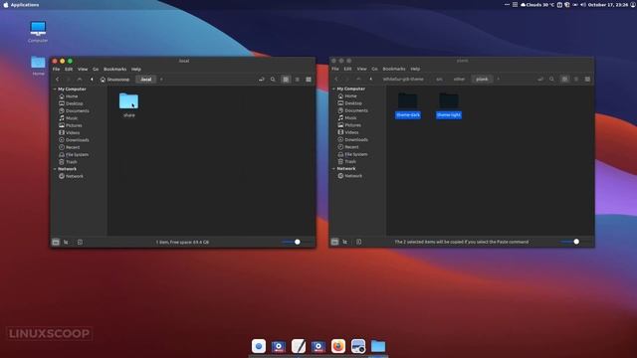This screenshot has height=358, width=637.
Task: Switch local window to icon view
Action: coord(286,80)
